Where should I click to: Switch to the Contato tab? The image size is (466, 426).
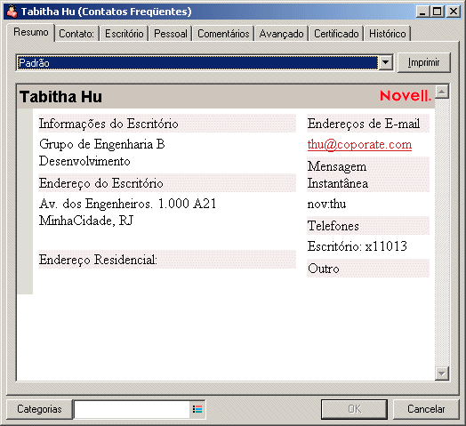pos(76,34)
